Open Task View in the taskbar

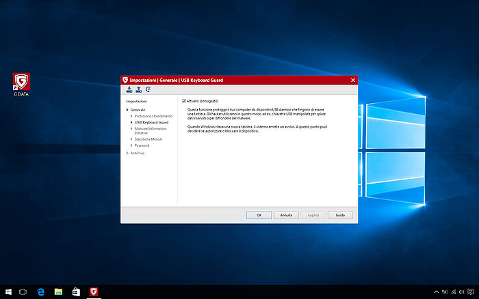[x=23, y=292]
